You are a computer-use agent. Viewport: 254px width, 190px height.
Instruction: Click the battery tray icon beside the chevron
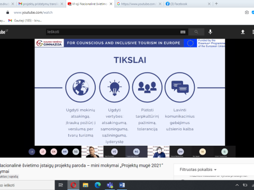click(245, 185)
